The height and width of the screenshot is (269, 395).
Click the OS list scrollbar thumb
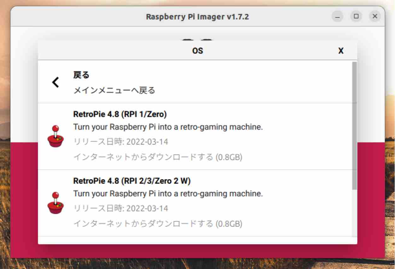(x=354, y=126)
